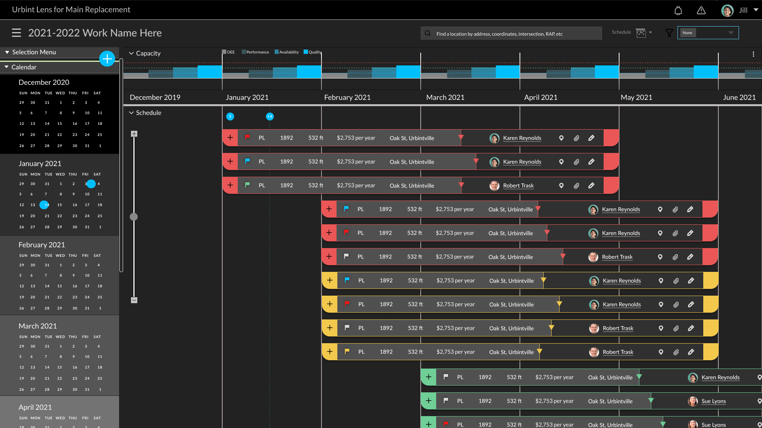Click the edit pencil on first schedule row

pos(591,138)
